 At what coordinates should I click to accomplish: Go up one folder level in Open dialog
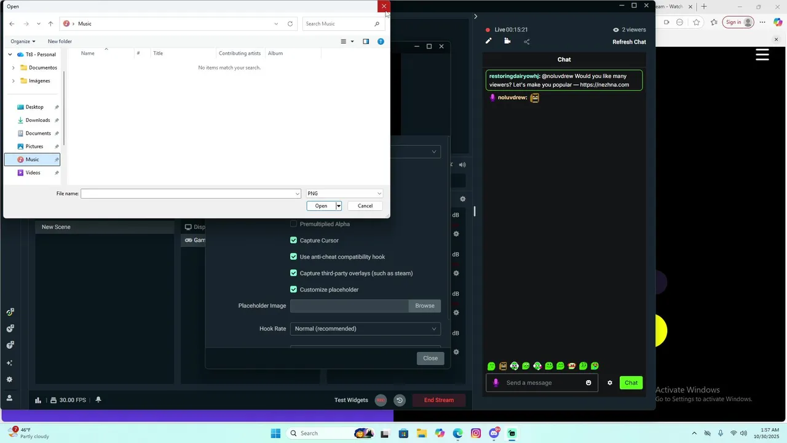(x=50, y=24)
